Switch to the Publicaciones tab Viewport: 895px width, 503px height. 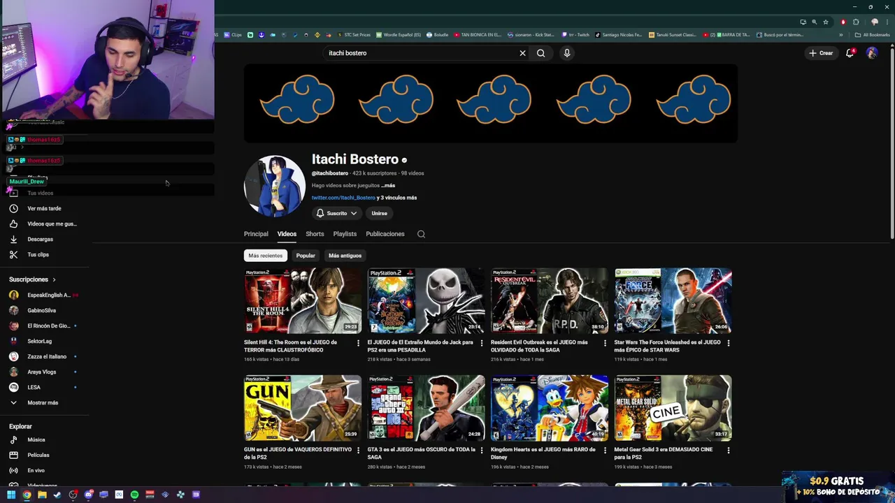(385, 234)
